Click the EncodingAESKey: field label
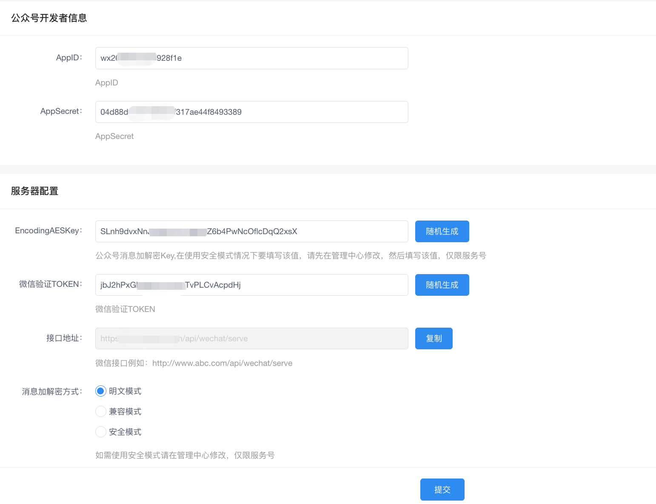 [x=49, y=231]
